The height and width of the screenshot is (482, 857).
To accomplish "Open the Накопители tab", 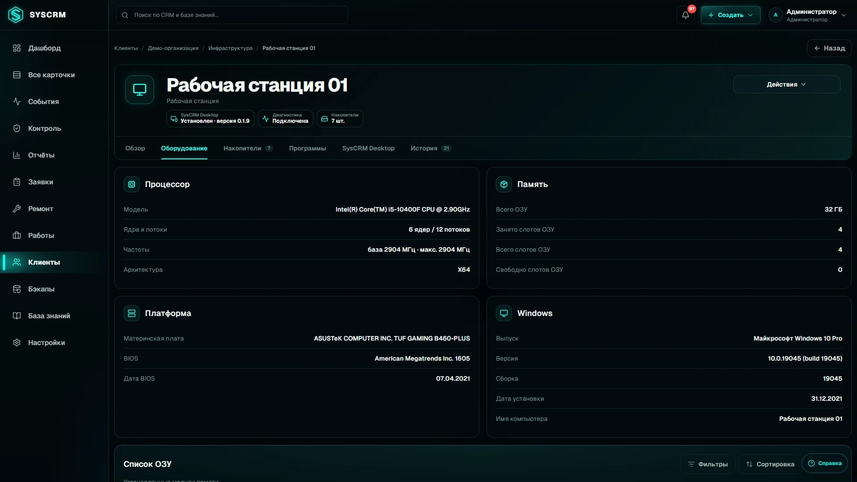I will tap(248, 148).
